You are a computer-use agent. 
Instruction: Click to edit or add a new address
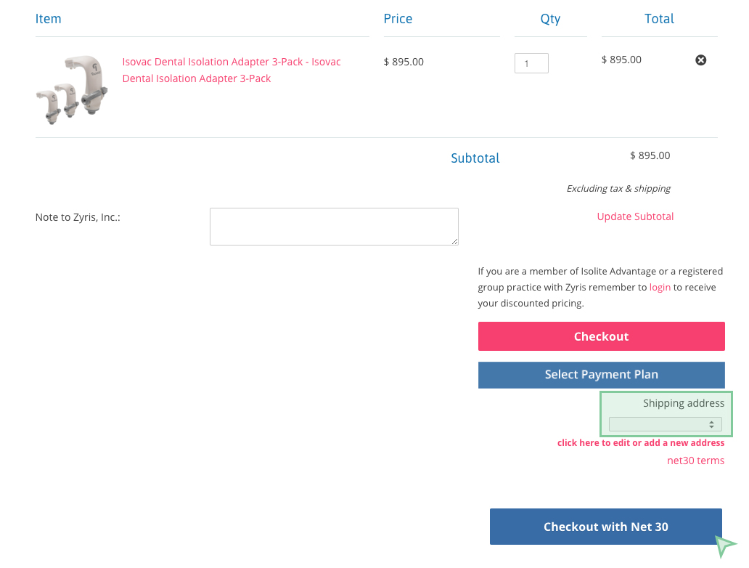(641, 442)
